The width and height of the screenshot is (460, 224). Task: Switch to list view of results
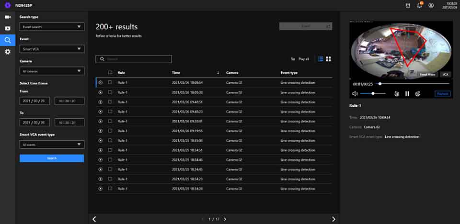pos(321,59)
